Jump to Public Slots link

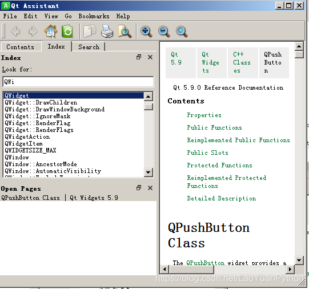pos(208,152)
